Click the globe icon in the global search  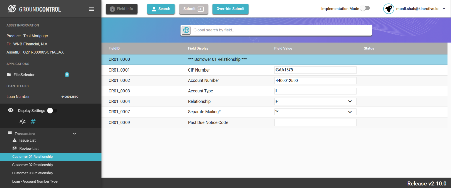click(186, 30)
